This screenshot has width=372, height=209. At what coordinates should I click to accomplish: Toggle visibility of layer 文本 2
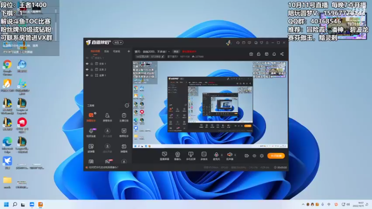pos(87,69)
